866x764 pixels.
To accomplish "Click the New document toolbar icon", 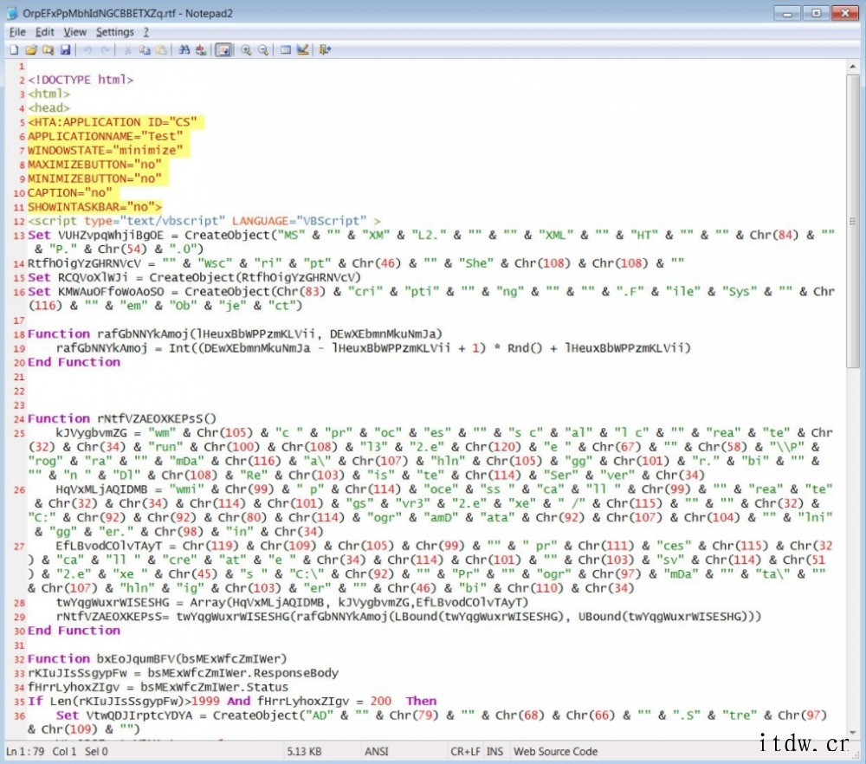I will click(15, 49).
